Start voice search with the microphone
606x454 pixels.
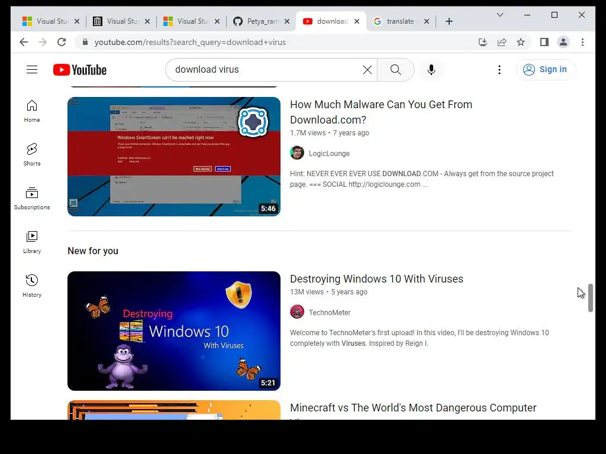pos(431,70)
